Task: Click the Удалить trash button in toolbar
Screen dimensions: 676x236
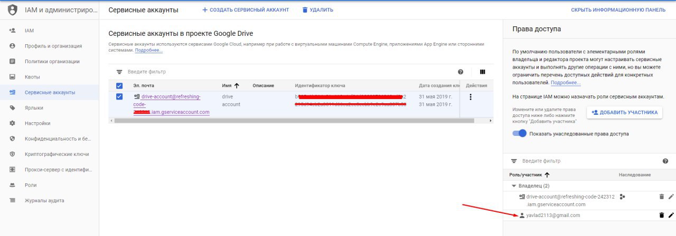Action: [x=317, y=10]
